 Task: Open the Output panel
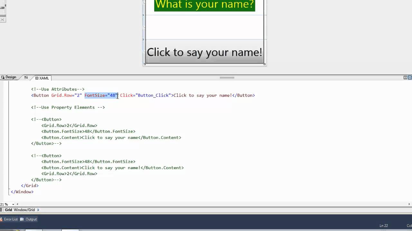pos(31,219)
